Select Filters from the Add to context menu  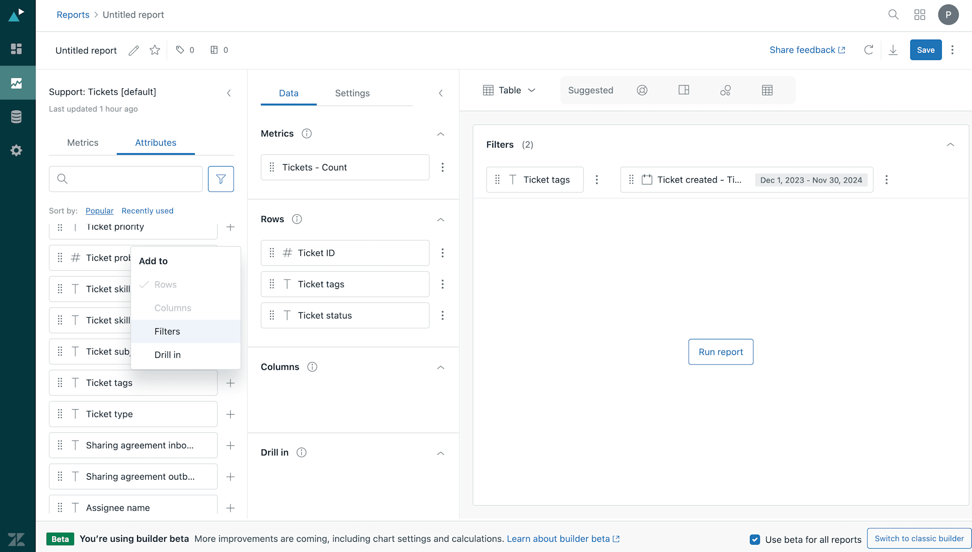(167, 331)
